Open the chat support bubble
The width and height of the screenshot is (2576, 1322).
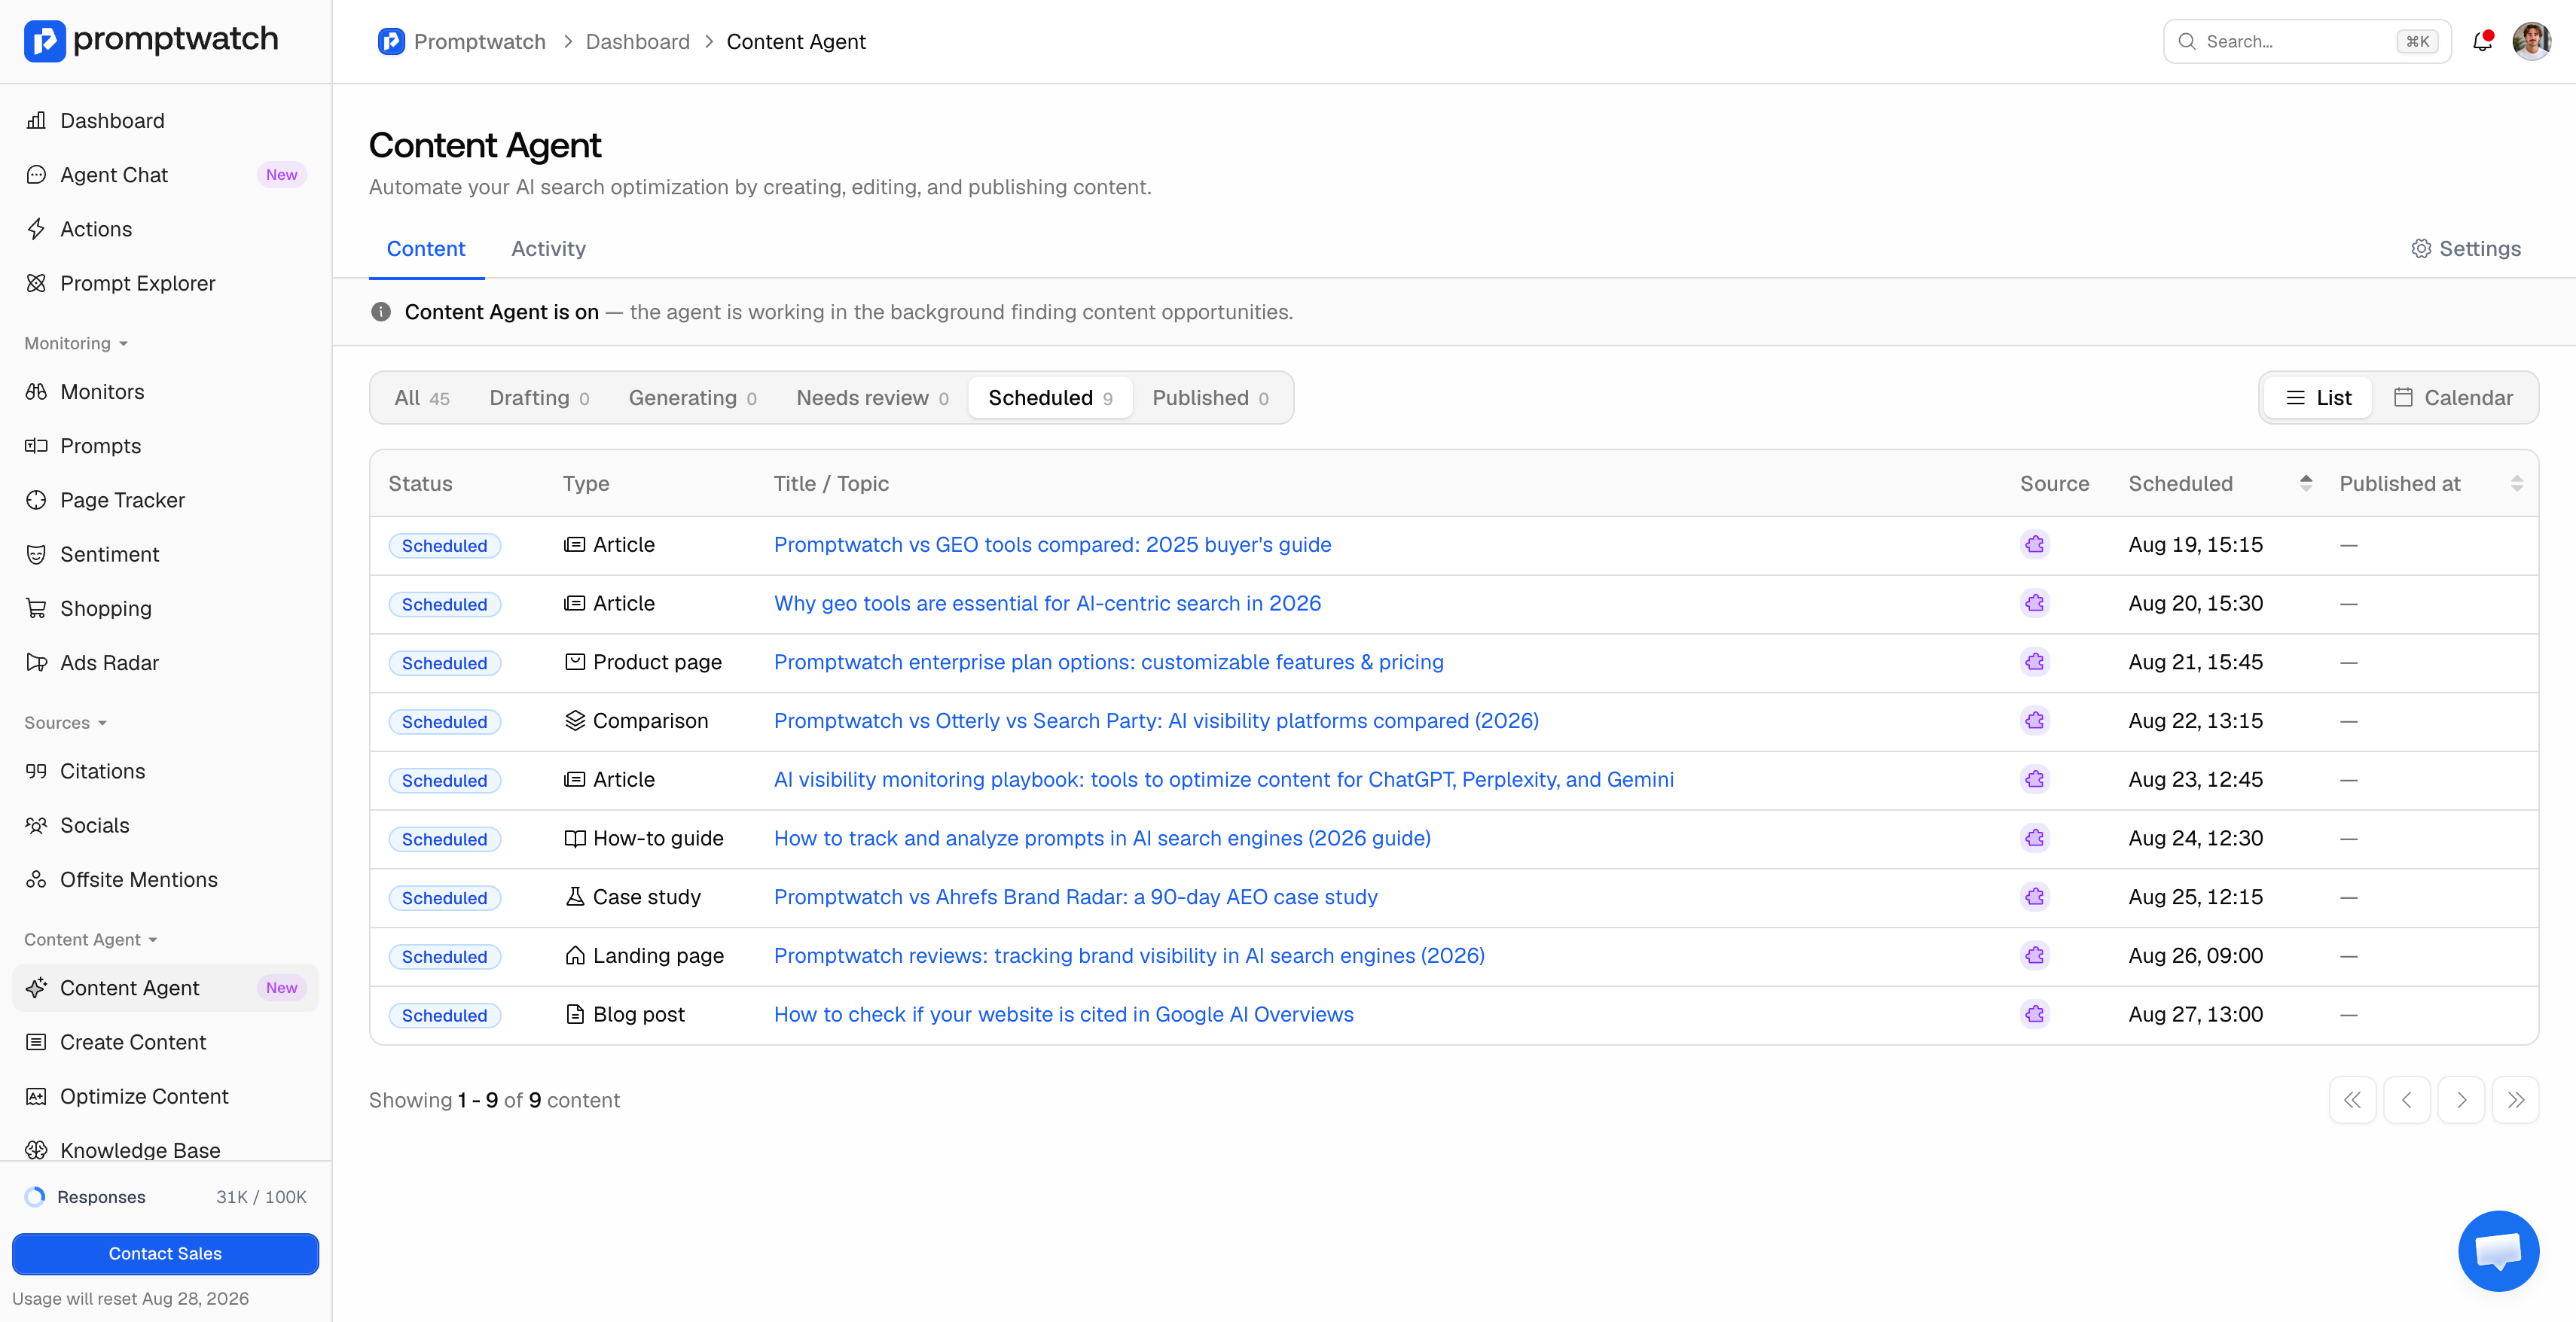point(2498,1251)
